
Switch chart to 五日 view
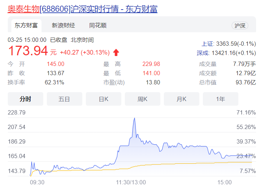(64, 99)
